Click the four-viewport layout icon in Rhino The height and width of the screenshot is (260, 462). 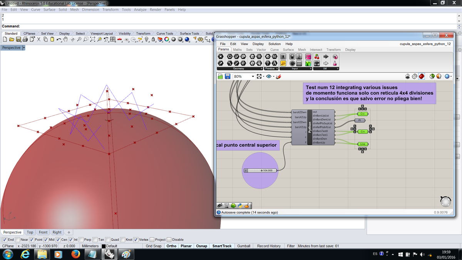point(112,39)
